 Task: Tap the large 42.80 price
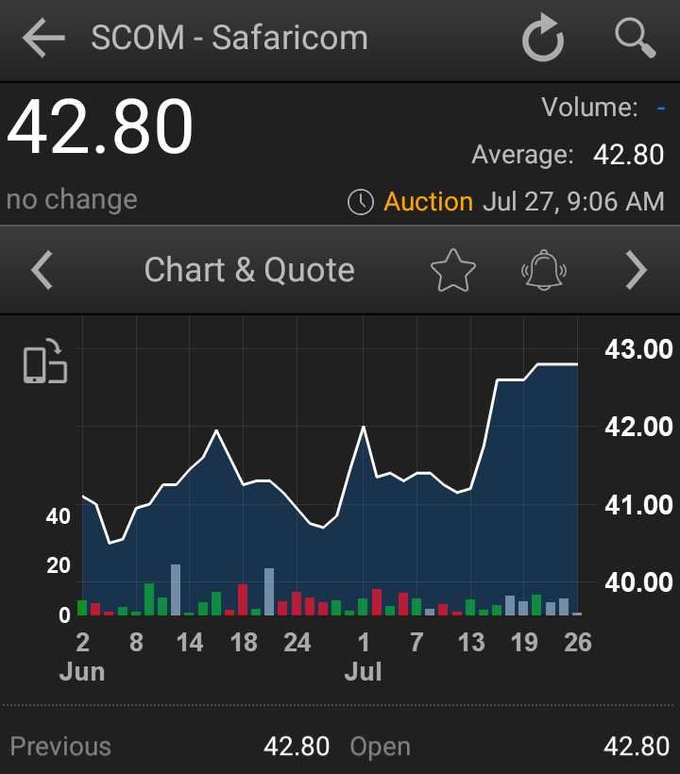coord(100,126)
